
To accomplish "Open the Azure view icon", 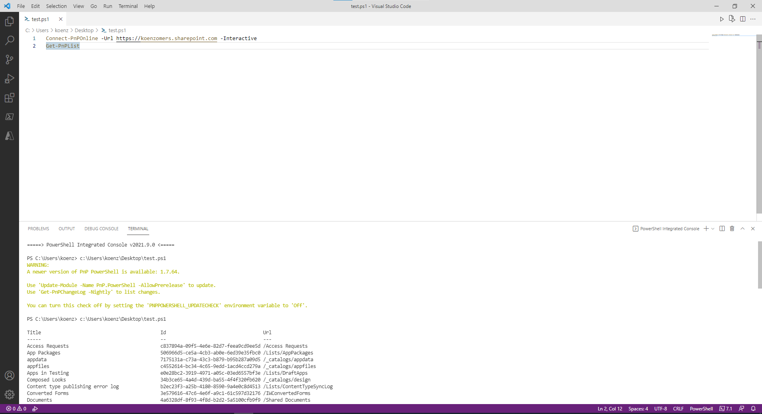I will pyautogui.click(x=10, y=136).
